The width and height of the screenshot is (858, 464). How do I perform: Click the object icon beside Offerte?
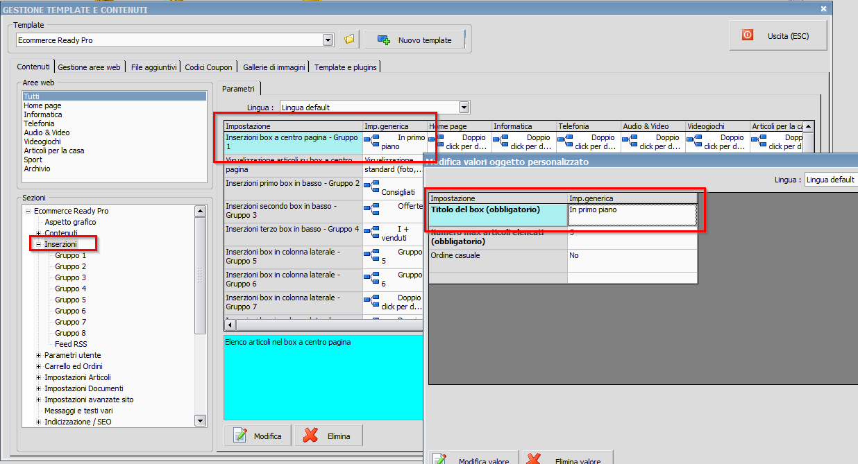point(371,210)
